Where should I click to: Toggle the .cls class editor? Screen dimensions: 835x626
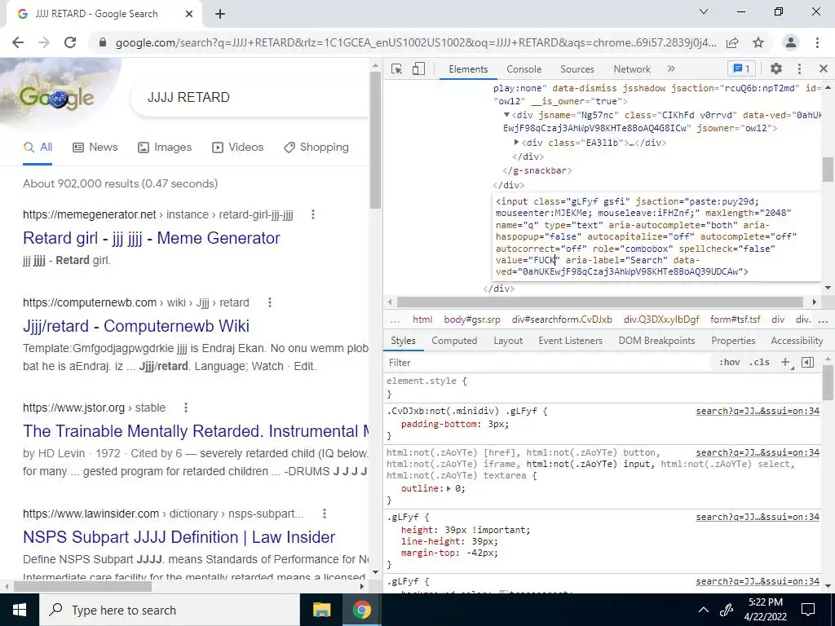tap(759, 363)
